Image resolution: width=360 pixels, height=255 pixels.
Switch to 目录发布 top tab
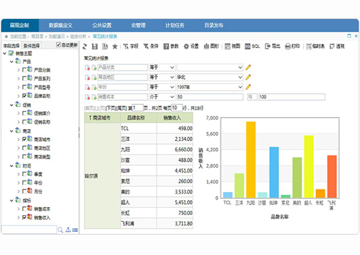[x=213, y=25]
